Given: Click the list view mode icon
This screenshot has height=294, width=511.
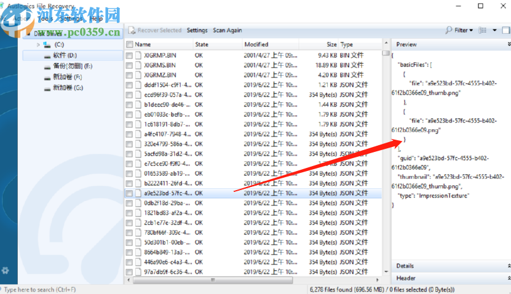Looking at the screenshot, I should point(482,30).
